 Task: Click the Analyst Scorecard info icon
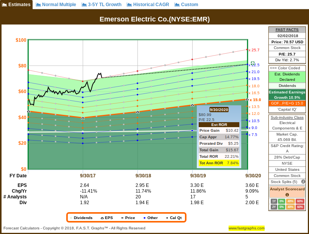tap(287, 194)
